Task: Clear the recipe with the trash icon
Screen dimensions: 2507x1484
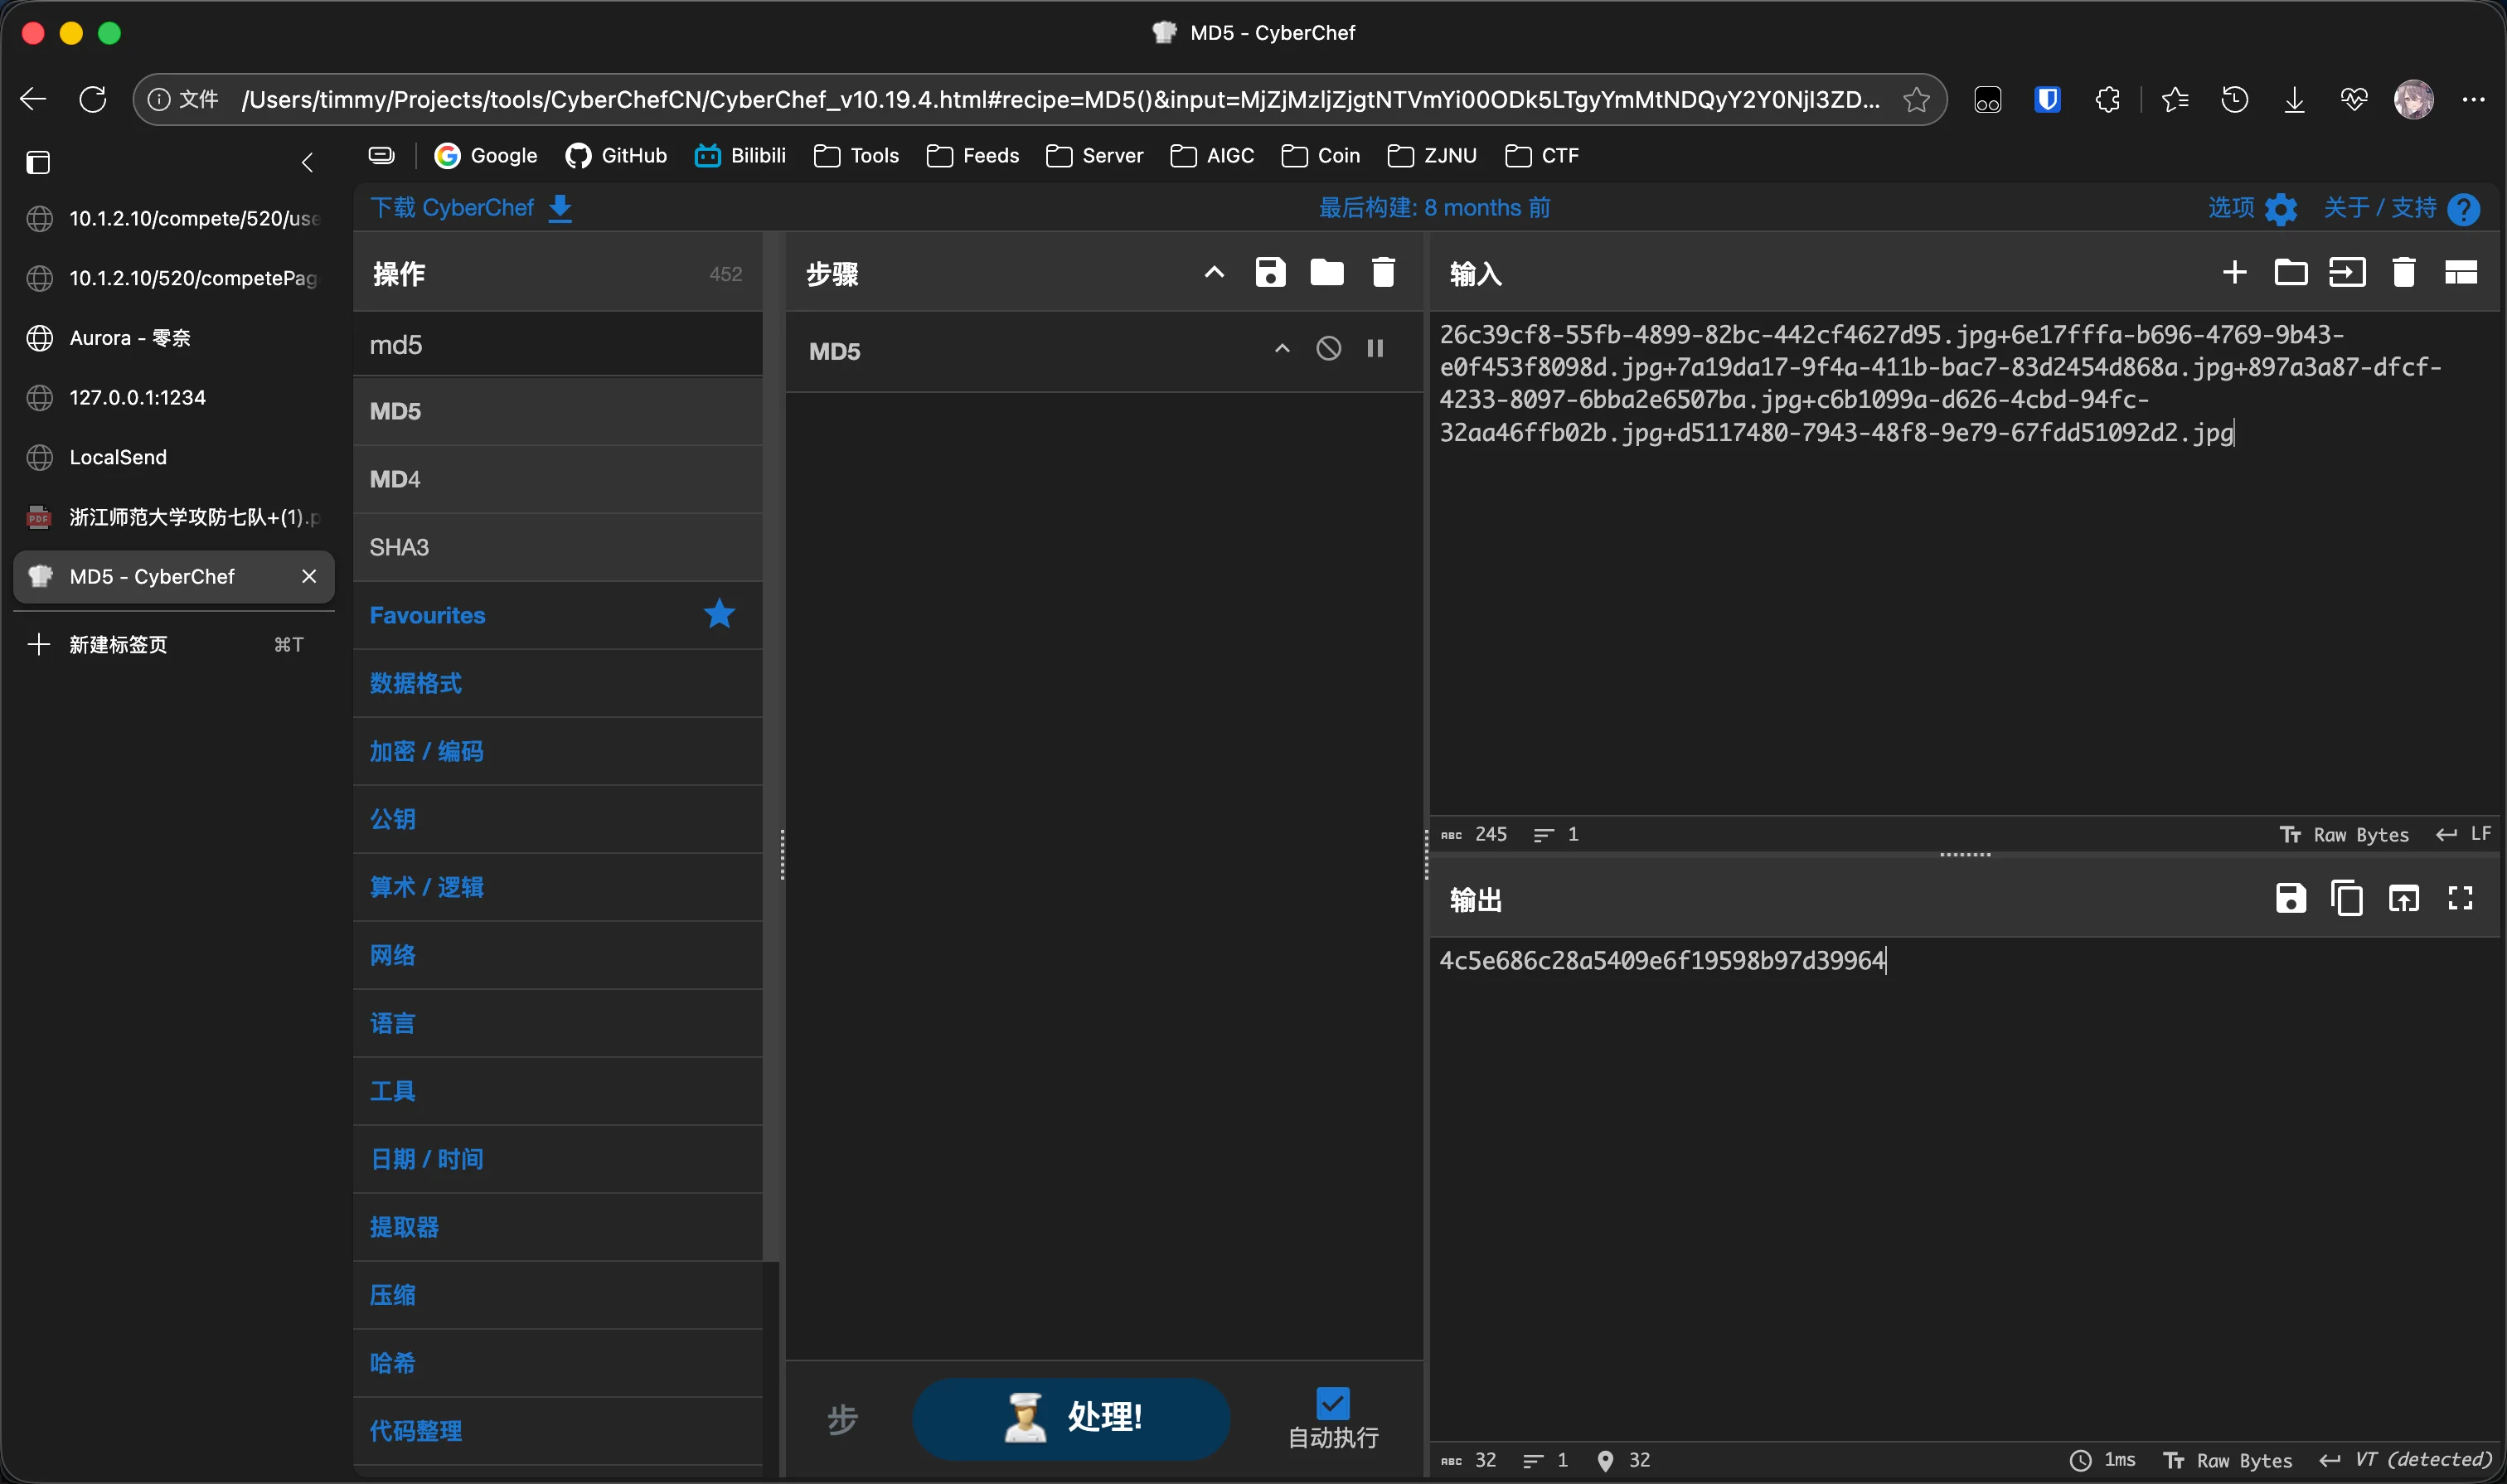Action: click(1383, 272)
